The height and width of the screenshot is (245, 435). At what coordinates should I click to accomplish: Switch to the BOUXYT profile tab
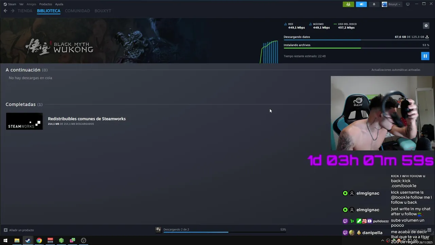(103, 11)
